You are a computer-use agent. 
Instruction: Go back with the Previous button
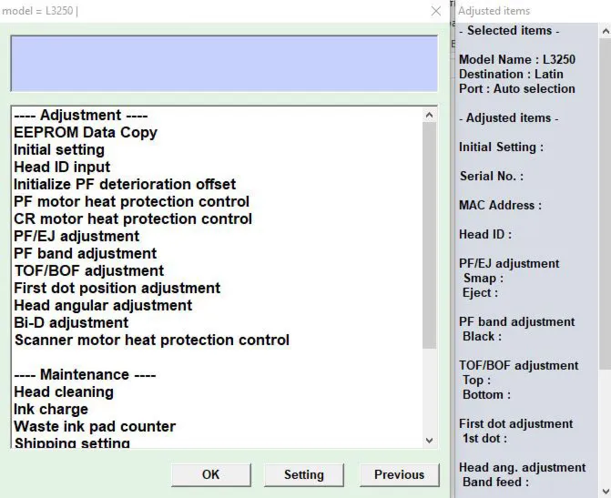click(x=399, y=474)
